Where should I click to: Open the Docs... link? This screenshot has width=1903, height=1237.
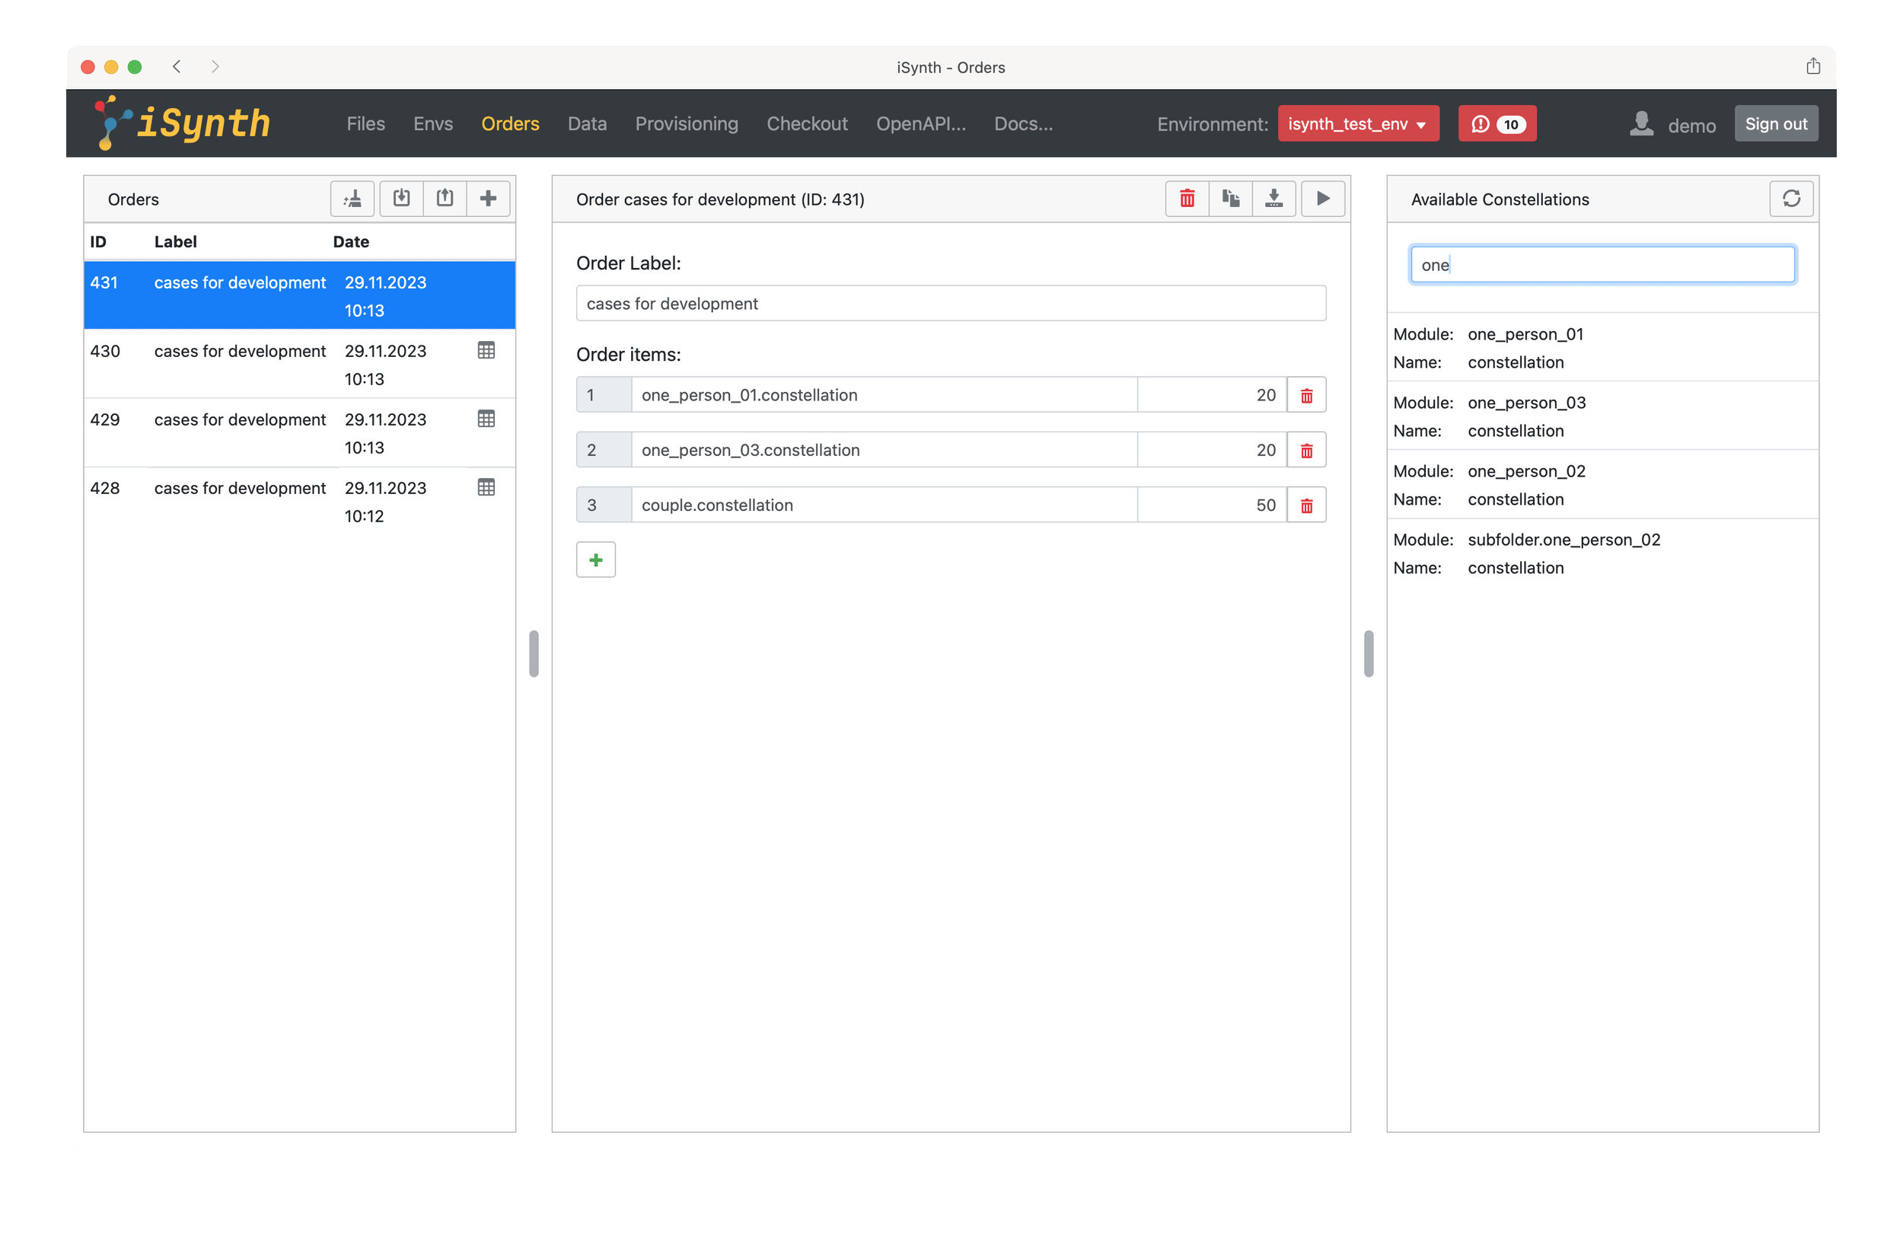click(x=1022, y=124)
